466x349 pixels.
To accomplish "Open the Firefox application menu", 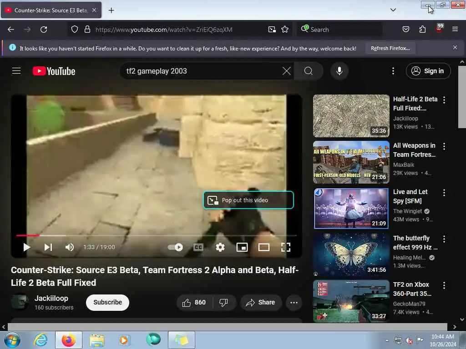I will 455,29.
